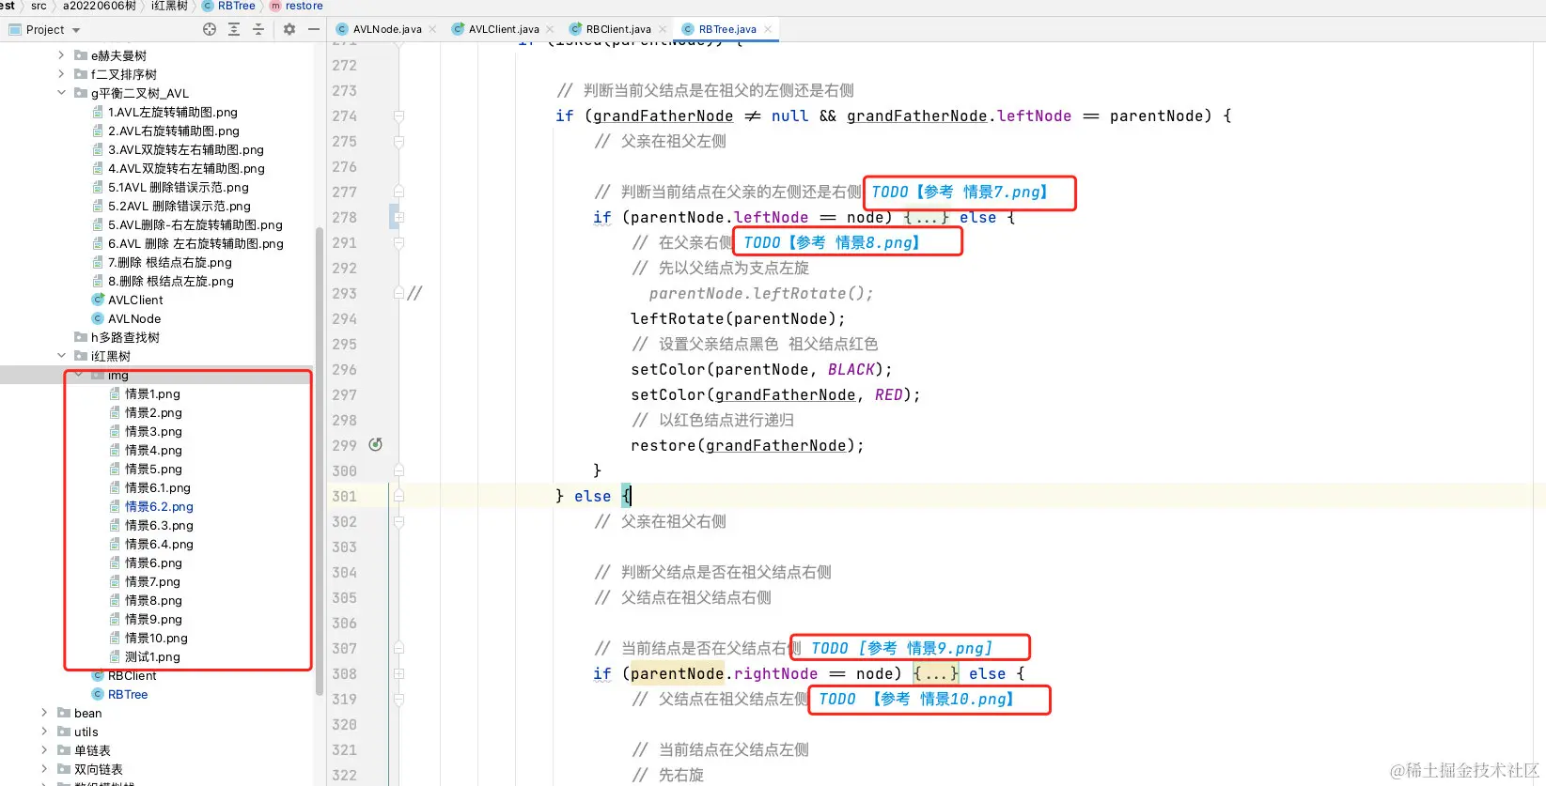Expand folded block on line 308
The width and height of the screenshot is (1546, 786).
click(398, 673)
